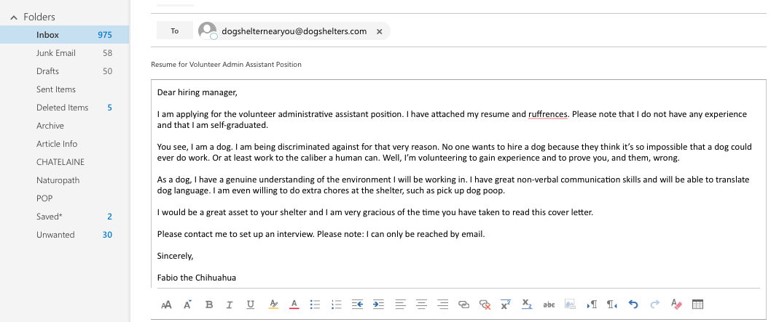Remove the hyperlink

point(485,305)
